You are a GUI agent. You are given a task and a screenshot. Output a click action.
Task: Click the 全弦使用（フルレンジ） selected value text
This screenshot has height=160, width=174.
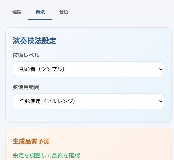tap(48, 101)
